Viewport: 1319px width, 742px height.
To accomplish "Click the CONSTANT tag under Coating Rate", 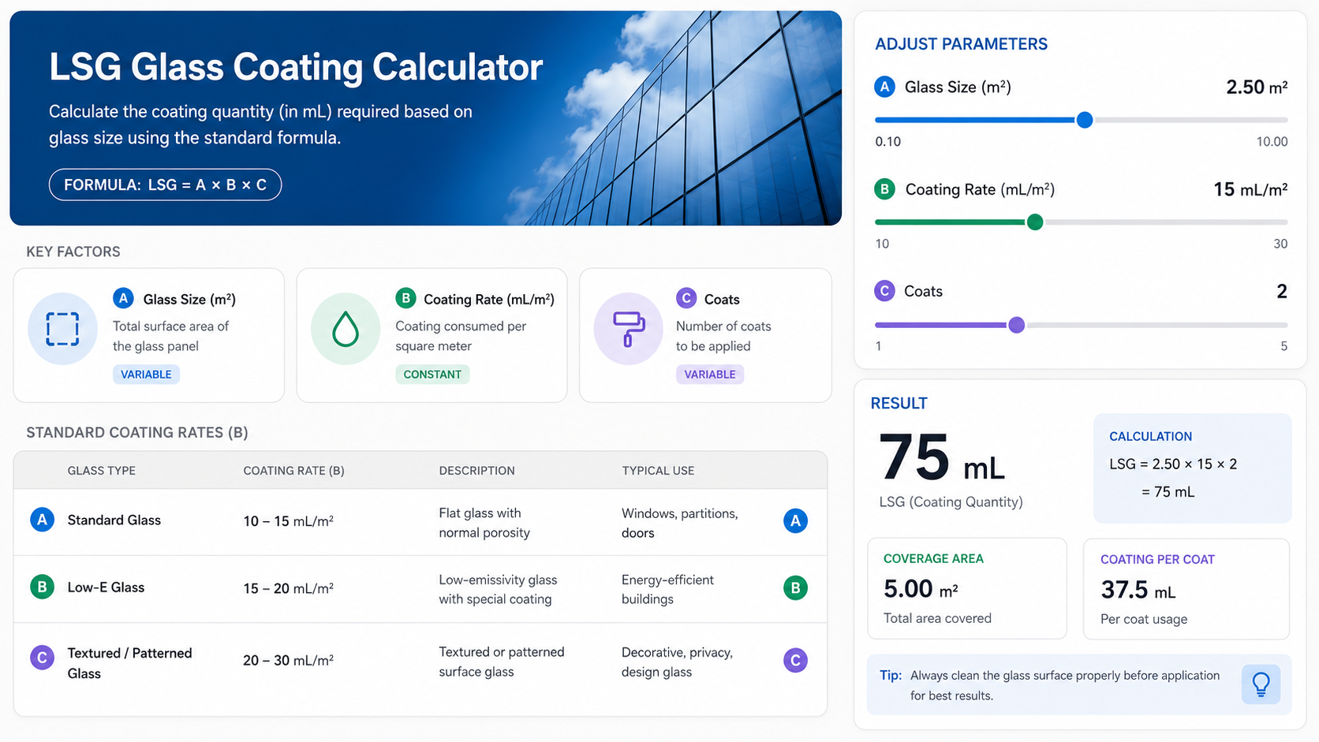I will (432, 375).
